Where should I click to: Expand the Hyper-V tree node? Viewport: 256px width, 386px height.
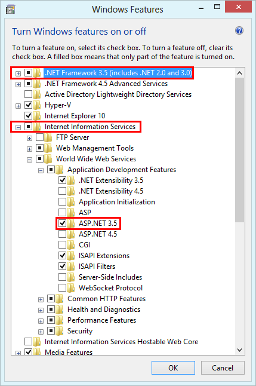point(18,106)
